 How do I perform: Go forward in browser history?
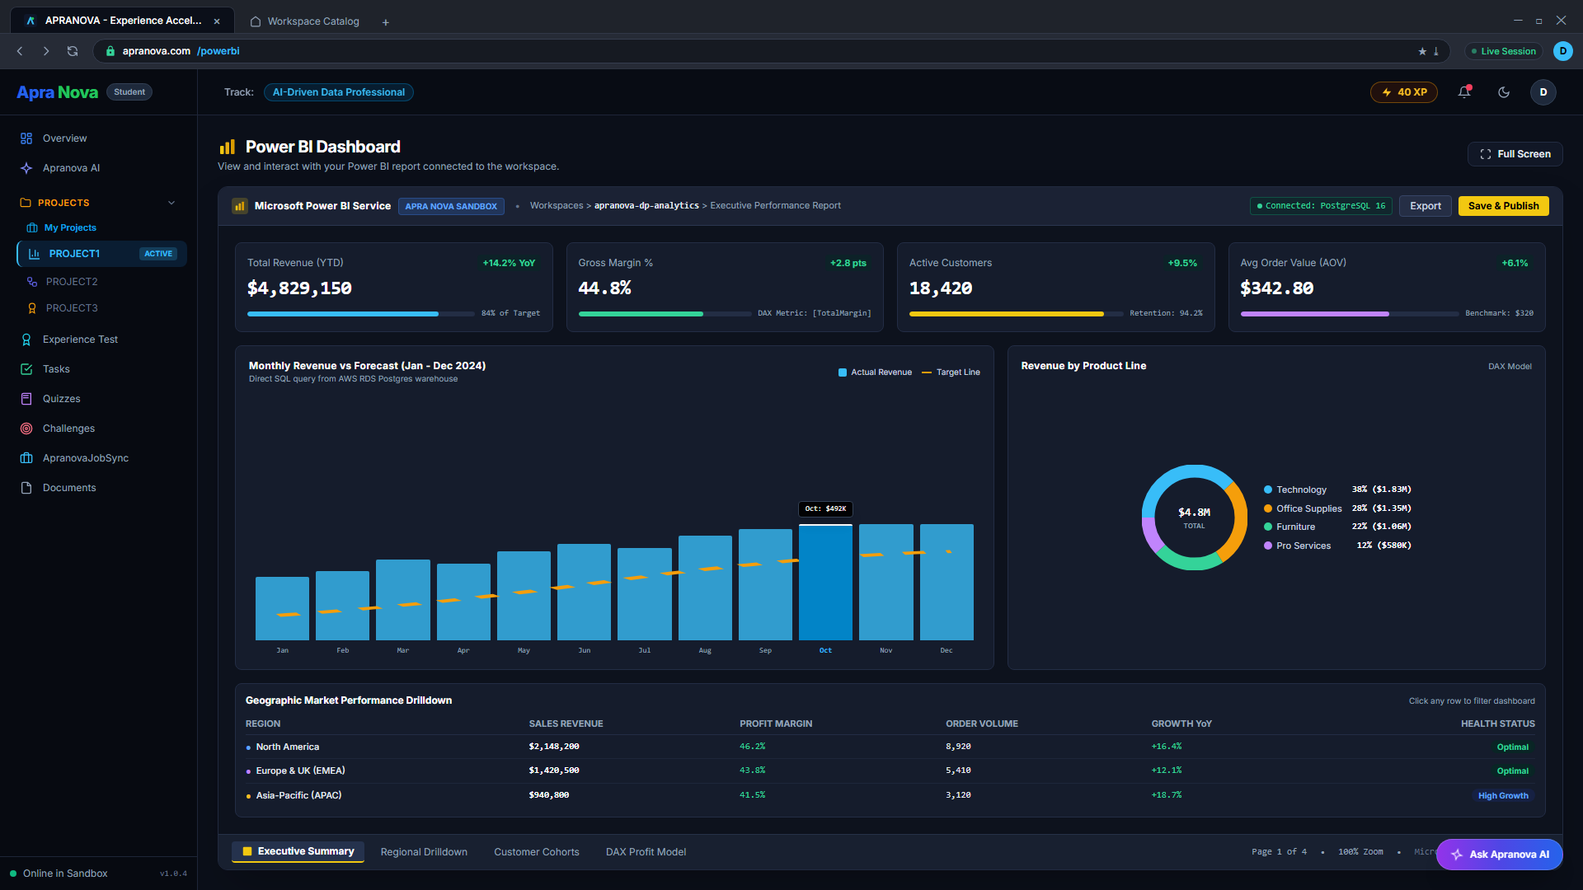click(x=46, y=51)
